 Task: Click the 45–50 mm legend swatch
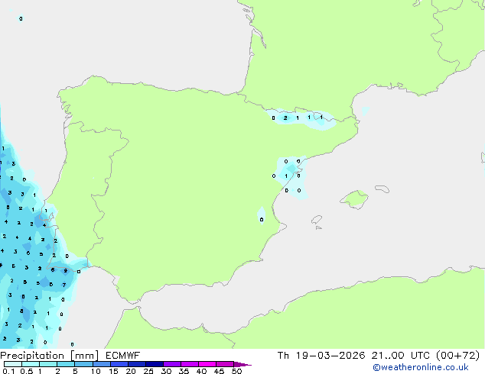click(225, 364)
